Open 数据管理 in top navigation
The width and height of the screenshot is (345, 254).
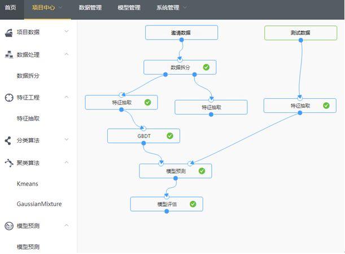pos(90,8)
